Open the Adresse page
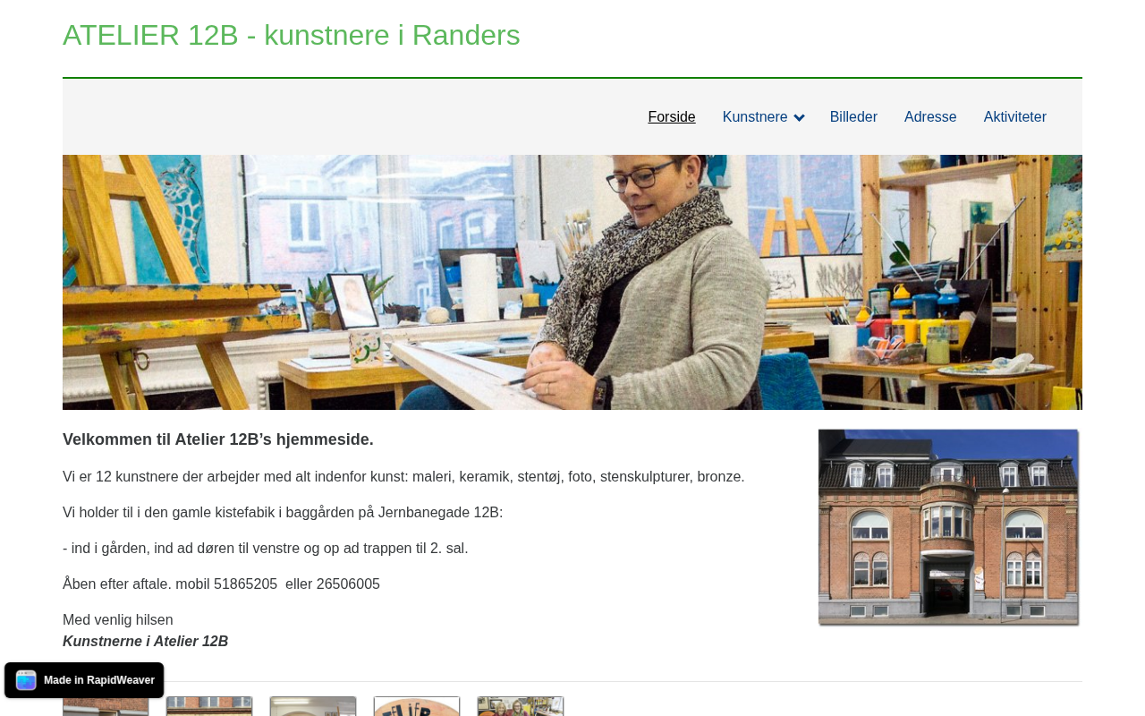This screenshot has height=716, width=1145. pos(930,117)
